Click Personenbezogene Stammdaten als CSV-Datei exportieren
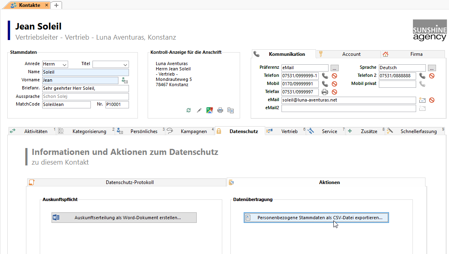This screenshot has width=449, height=254. (x=316, y=218)
